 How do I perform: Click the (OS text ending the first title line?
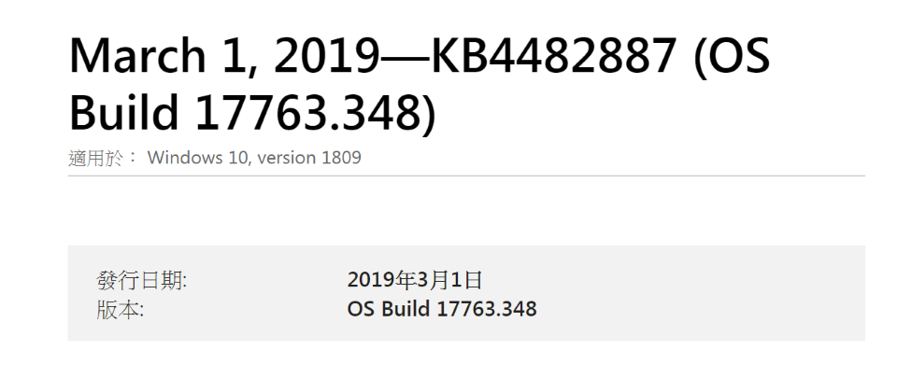pyautogui.click(x=732, y=57)
